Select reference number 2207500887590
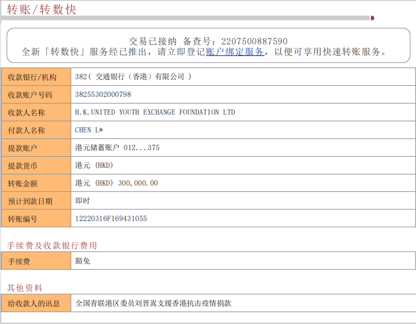The height and width of the screenshot is (324, 416). 254,41
